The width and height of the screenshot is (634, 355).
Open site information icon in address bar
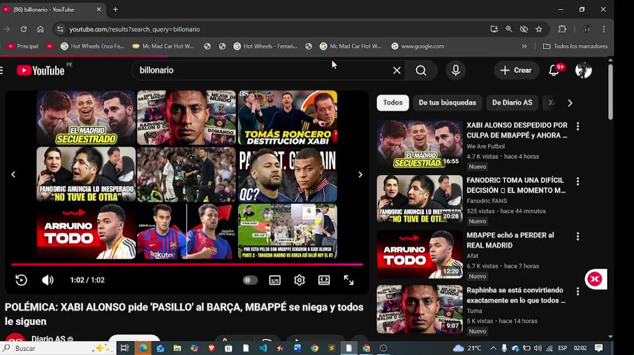point(60,29)
